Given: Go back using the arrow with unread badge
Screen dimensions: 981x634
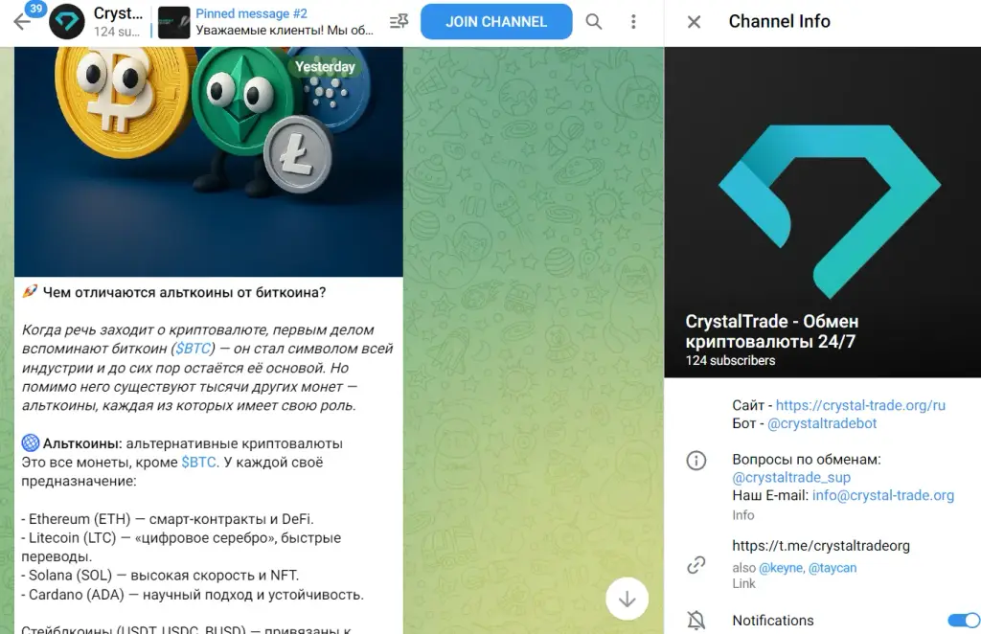Looking at the screenshot, I should (23, 22).
